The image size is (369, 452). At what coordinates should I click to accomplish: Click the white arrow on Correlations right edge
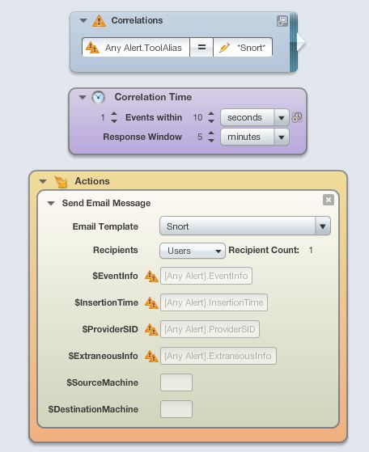click(301, 42)
